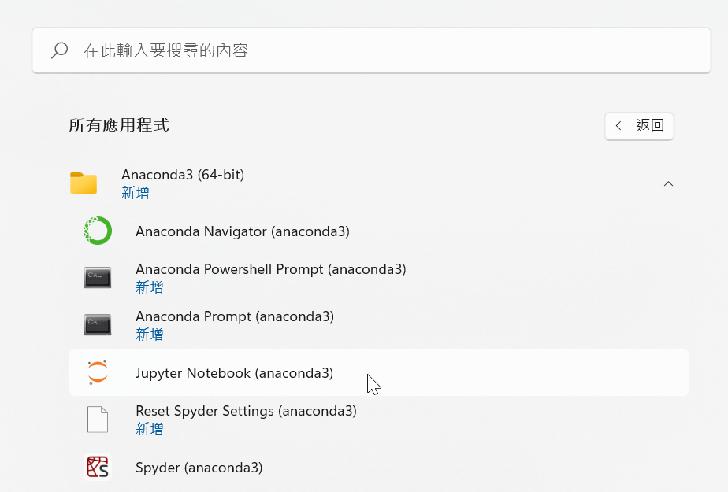Click the Spyder red web icon
The width and height of the screenshot is (728, 492).
[98, 467]
